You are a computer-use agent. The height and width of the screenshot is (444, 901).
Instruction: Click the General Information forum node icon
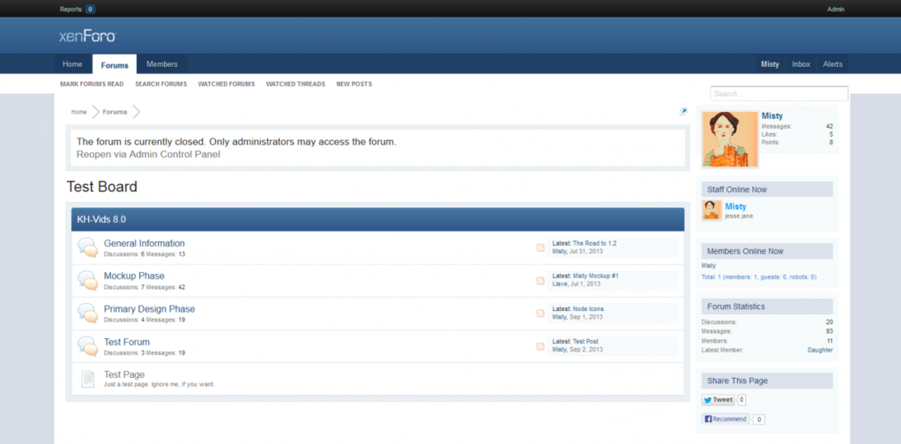pos(87,248)
